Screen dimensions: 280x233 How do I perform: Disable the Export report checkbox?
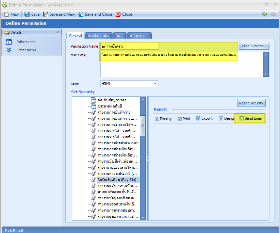pos(198,119)
